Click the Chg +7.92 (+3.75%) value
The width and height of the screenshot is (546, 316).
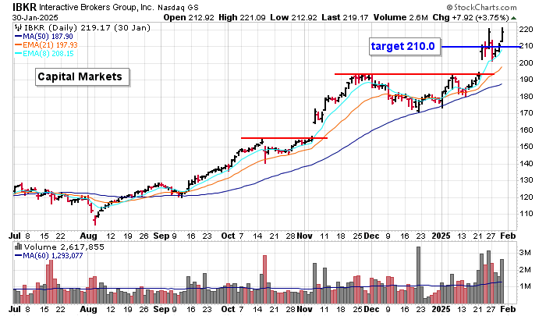(x=471, y=17)
